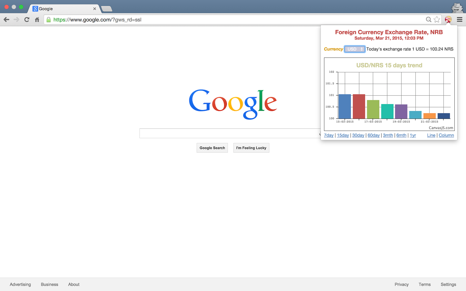Click the Google Search button
The image size is (466, 291).
point(212,148)
